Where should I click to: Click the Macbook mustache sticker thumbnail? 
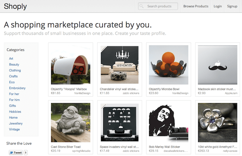[217, 65]
